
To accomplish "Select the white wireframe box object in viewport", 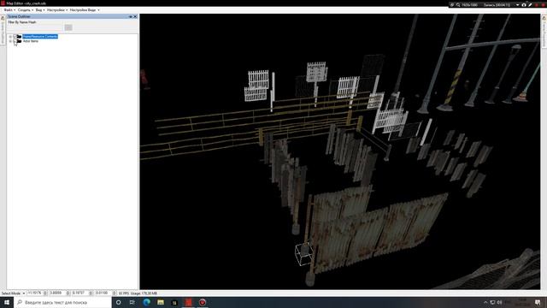I will [x=303, y=254].
